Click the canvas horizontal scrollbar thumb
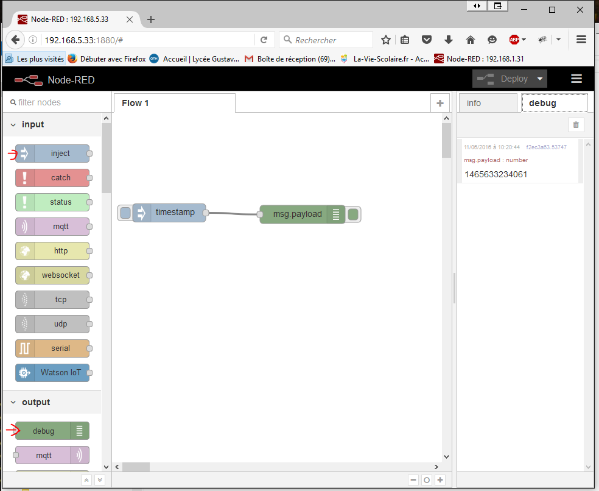The height and width of the screenshot is (491, 599). (x=136, y=467)
